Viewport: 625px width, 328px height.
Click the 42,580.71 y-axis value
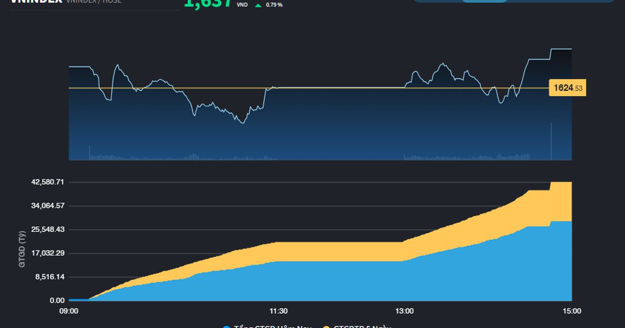point(46,182)
